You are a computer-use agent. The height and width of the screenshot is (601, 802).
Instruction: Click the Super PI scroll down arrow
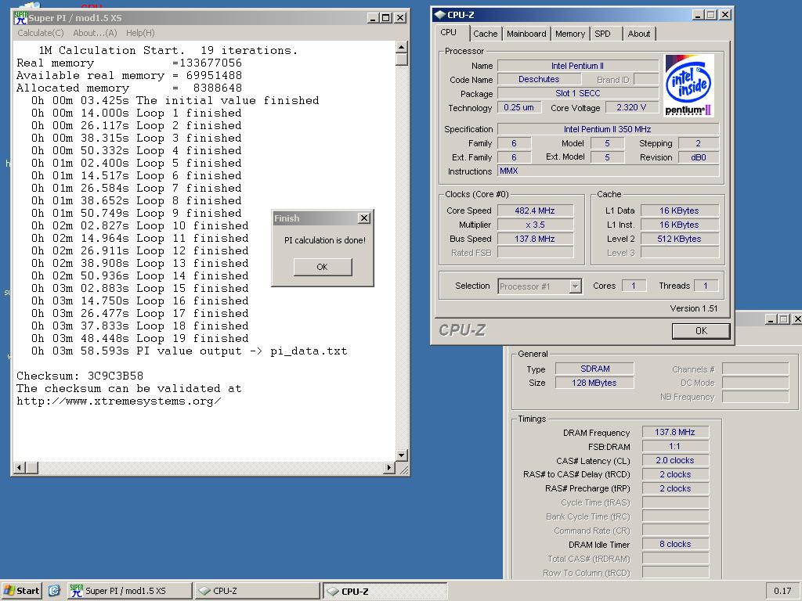(402, 455)
